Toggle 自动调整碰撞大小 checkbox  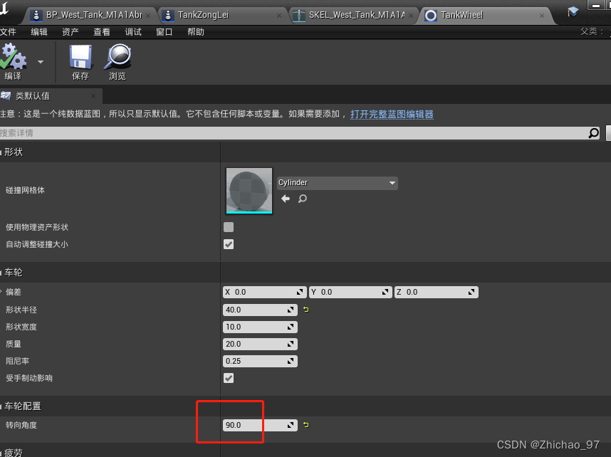pos(229,244)
